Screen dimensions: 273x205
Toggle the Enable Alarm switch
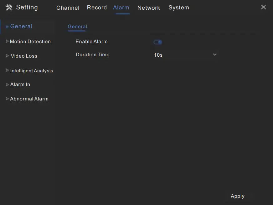(x=158, y=42)
